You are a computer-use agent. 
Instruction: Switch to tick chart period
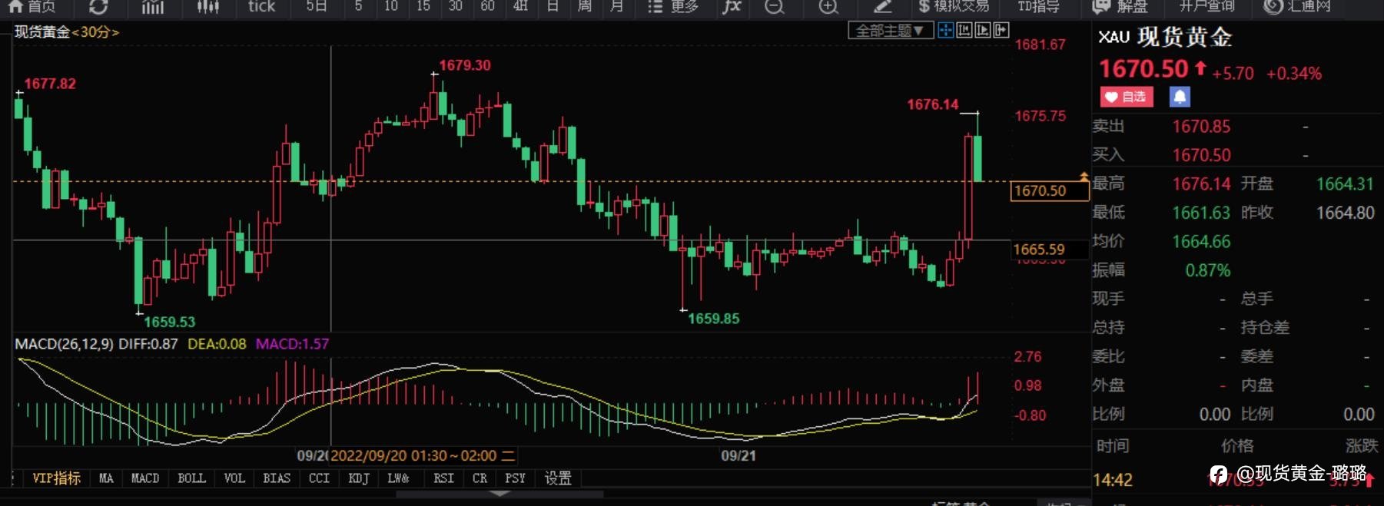click(x=261, y=6)
